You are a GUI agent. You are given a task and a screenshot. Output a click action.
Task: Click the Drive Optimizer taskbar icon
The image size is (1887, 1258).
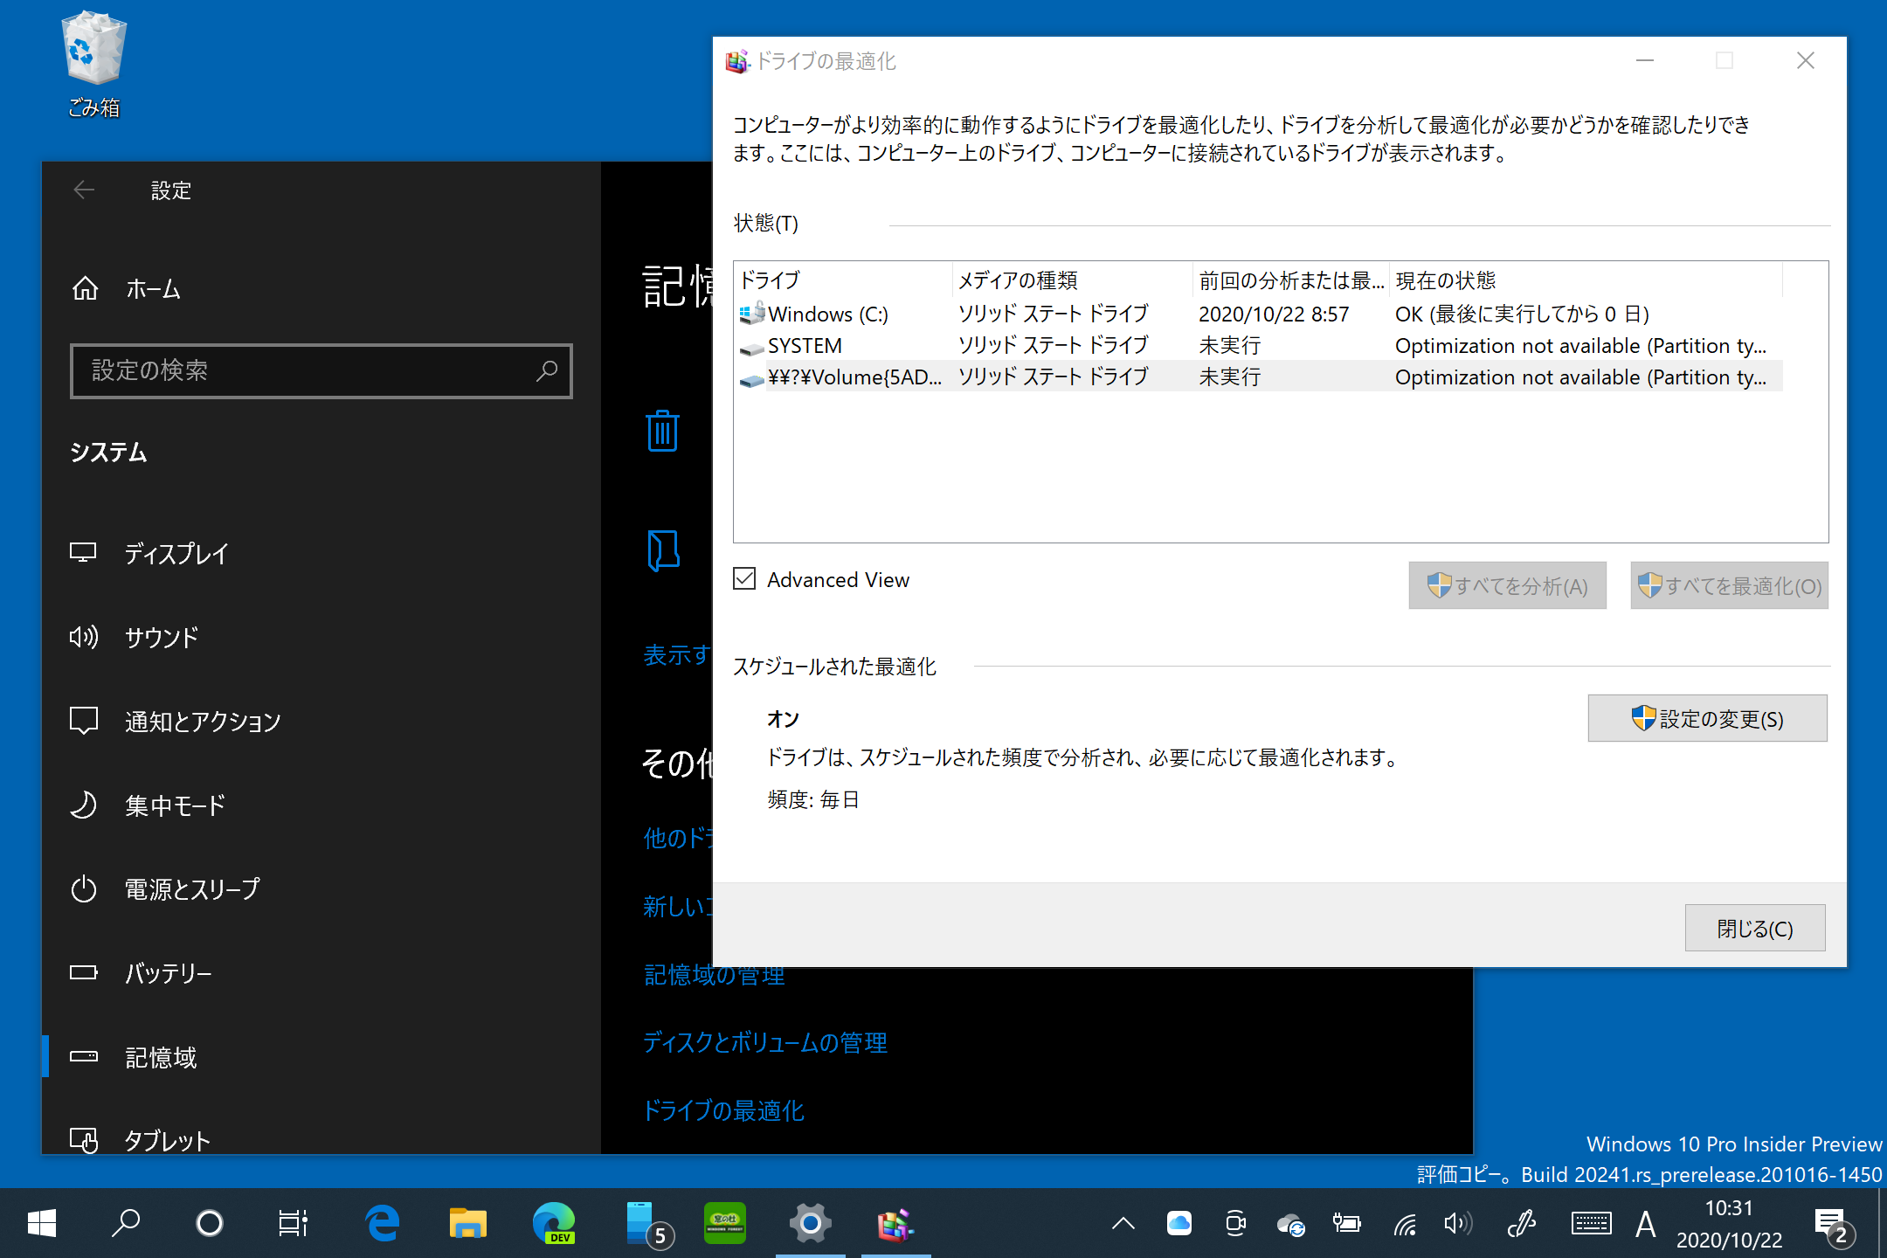click(x=895, y=1223)
